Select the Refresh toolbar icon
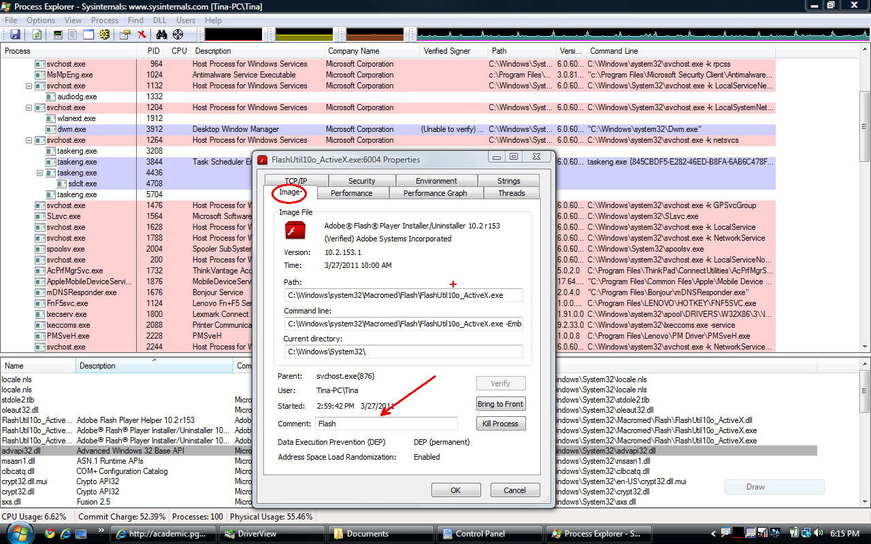 (36, 34)
